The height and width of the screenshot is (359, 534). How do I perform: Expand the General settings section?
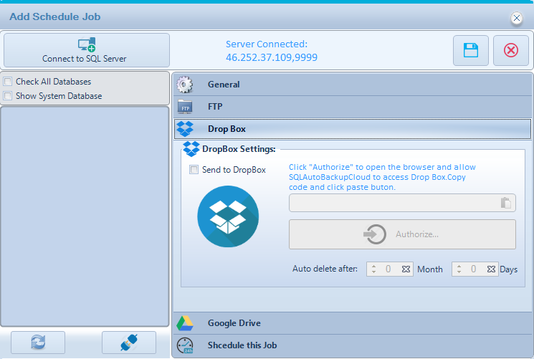click(x=352, y=85)
